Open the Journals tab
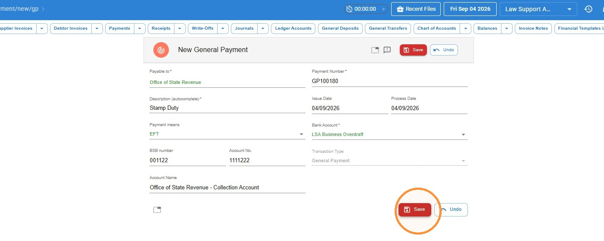 244,28
